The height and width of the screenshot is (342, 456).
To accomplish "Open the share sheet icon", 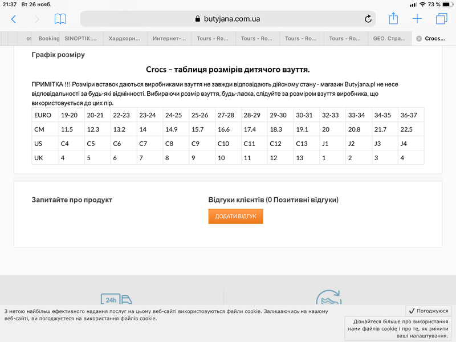I will pos(393,18).
